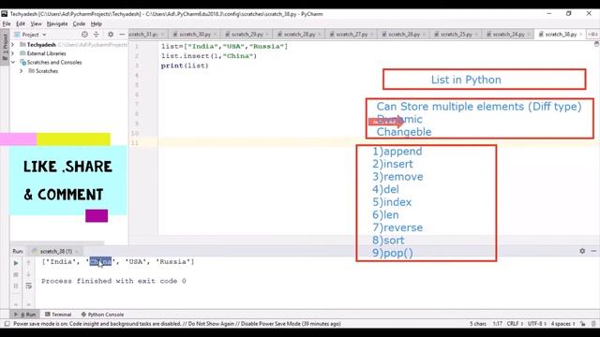
Task: Open the File menu
Action: pos(7,23)
